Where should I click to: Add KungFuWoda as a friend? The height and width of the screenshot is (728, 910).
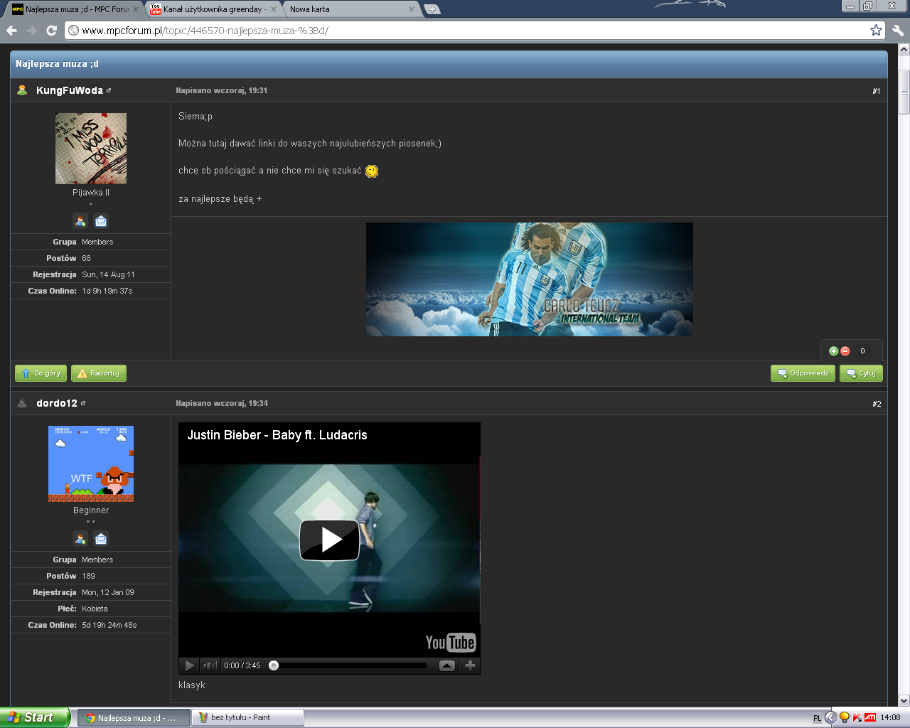coord(80,221)
